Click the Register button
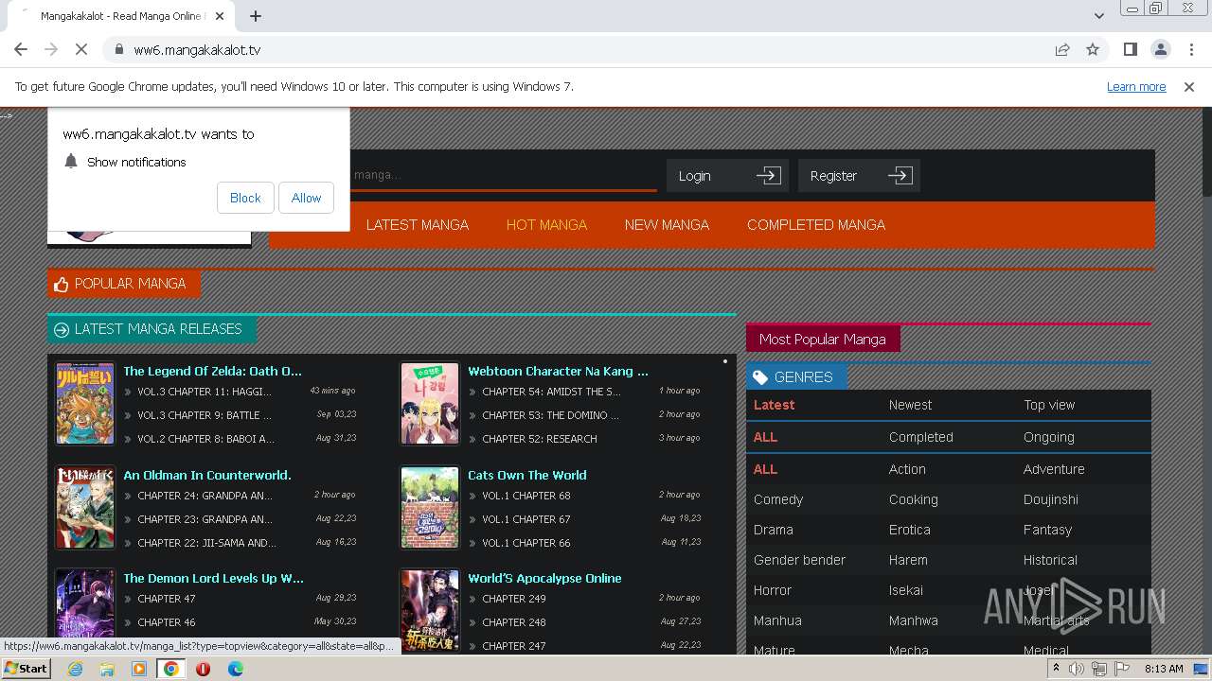The image size is (1212, 681). [859, 176]
